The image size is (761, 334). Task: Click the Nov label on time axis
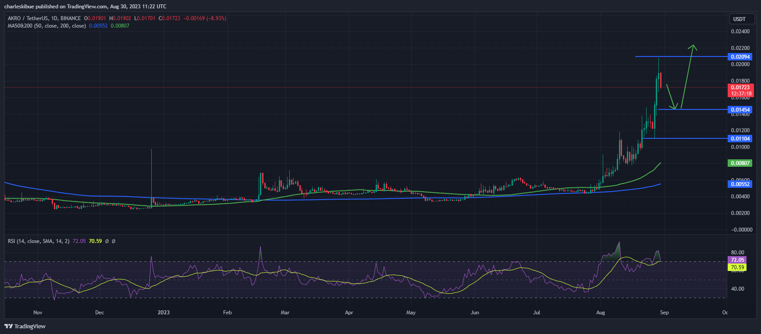[38, 313]
